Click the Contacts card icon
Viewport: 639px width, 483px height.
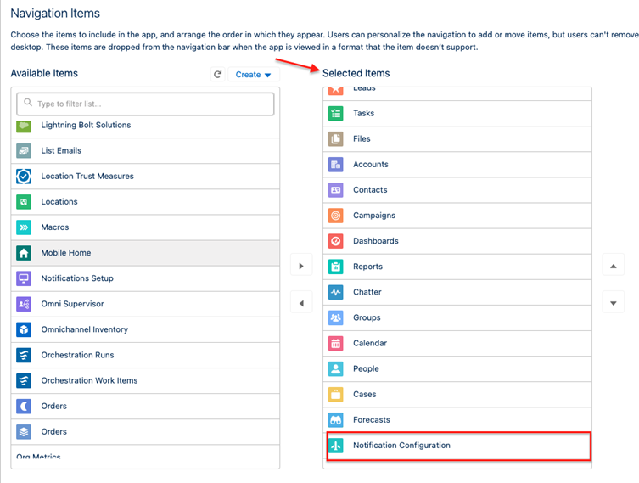click(335, 190)
